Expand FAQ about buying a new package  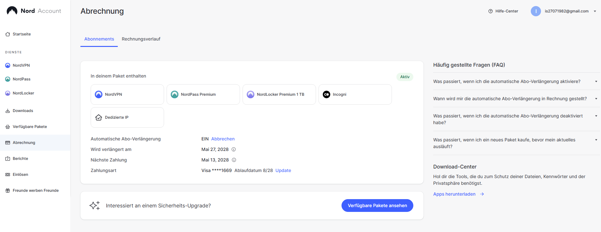[516, 143]
